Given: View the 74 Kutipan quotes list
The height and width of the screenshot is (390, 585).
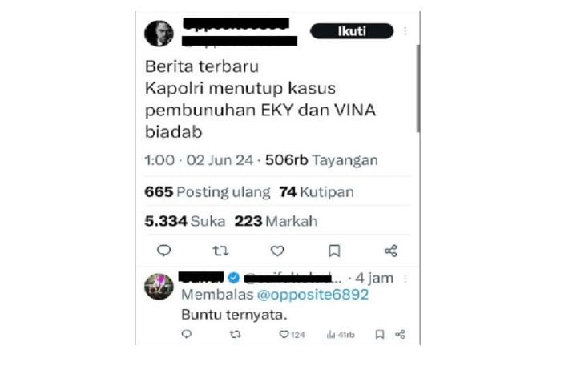Looking at the screenshot, I should [317, 192].
